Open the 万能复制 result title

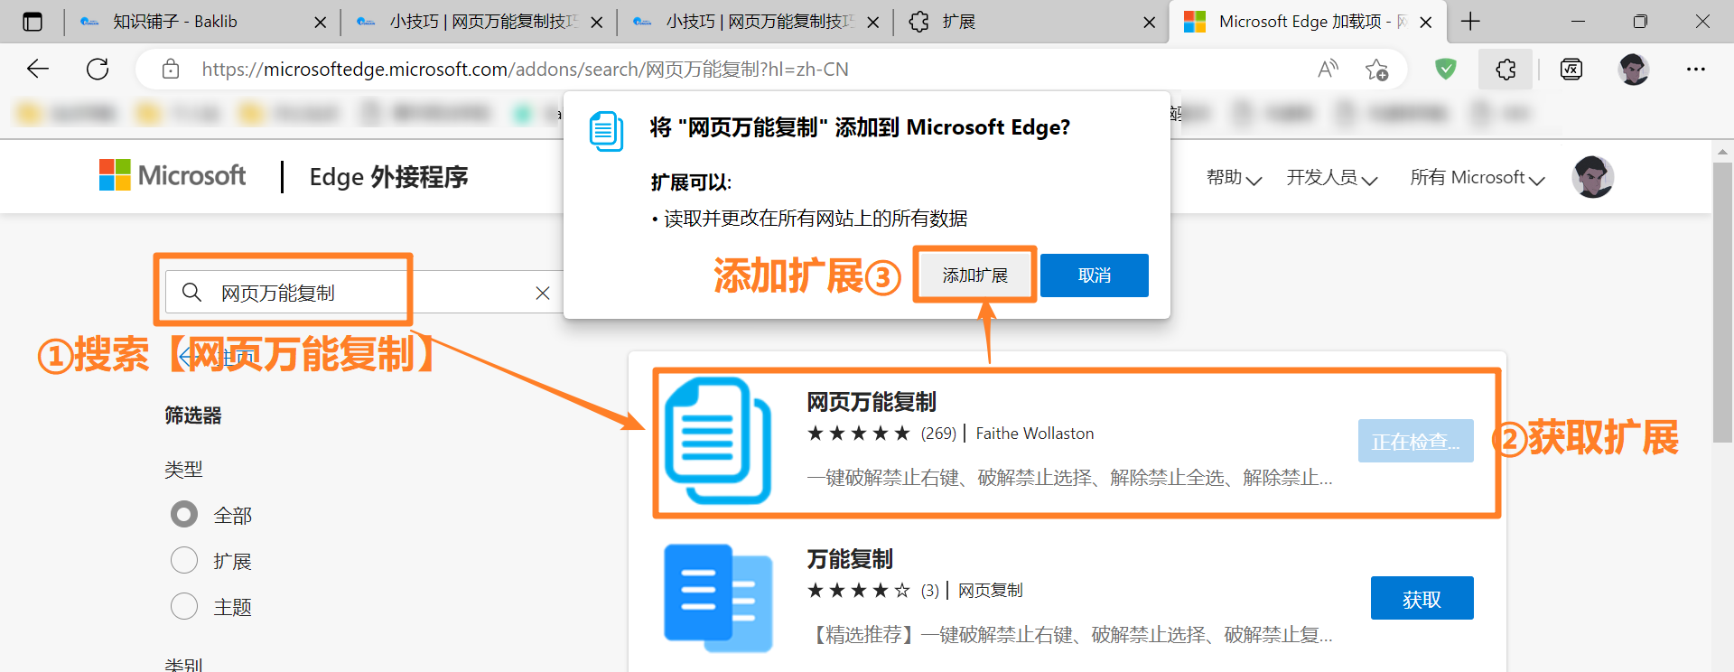[850, 559]
